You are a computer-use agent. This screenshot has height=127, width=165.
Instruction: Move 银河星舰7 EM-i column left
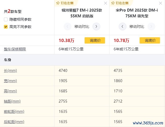click(x=68, y=27)
